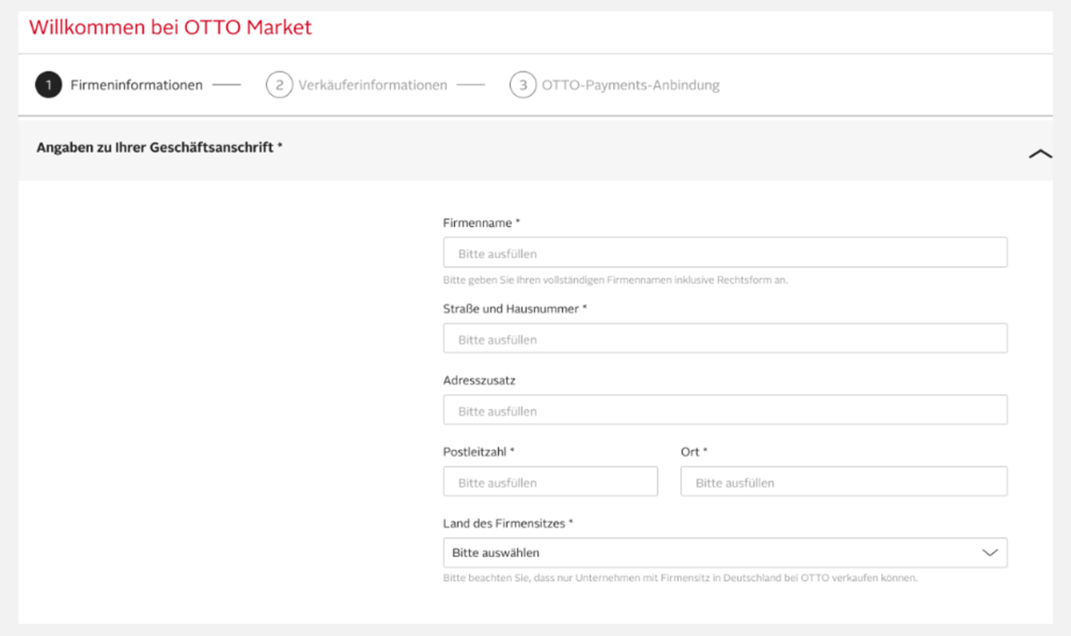The width and height of the screenshot is (1071, 636).
Task: Click the Willkommen bei OTTO Market heading
Action: pos(171,27)
